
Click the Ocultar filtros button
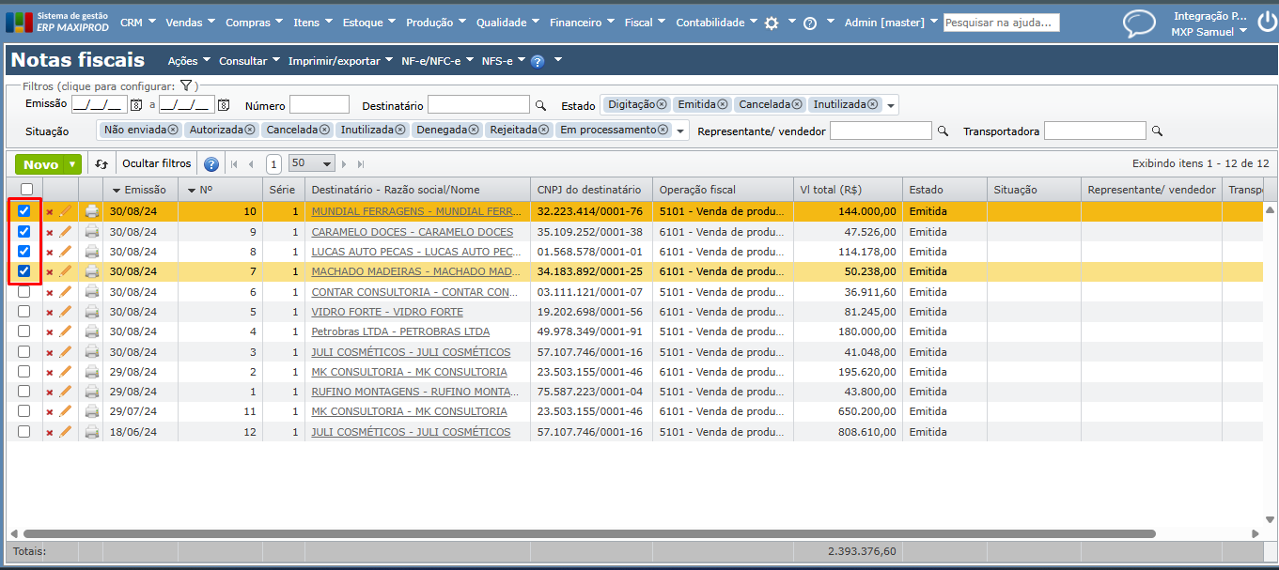[157, 163]
